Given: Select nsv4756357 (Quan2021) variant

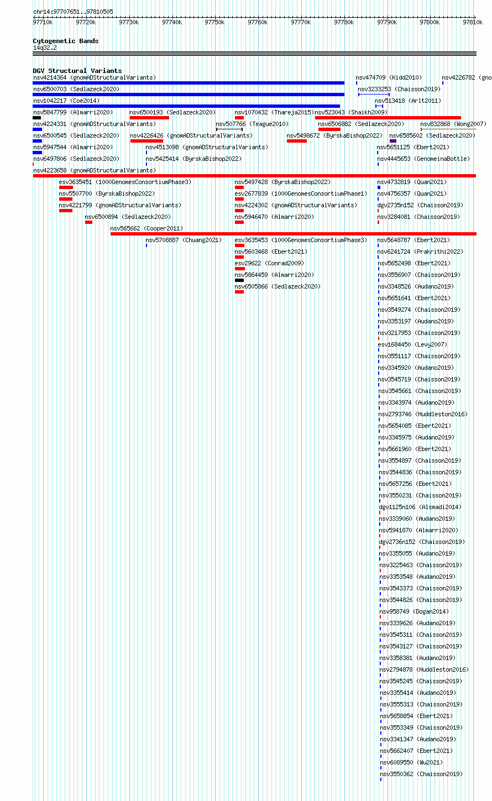Looking at the screenshot, I should point(412,194).
